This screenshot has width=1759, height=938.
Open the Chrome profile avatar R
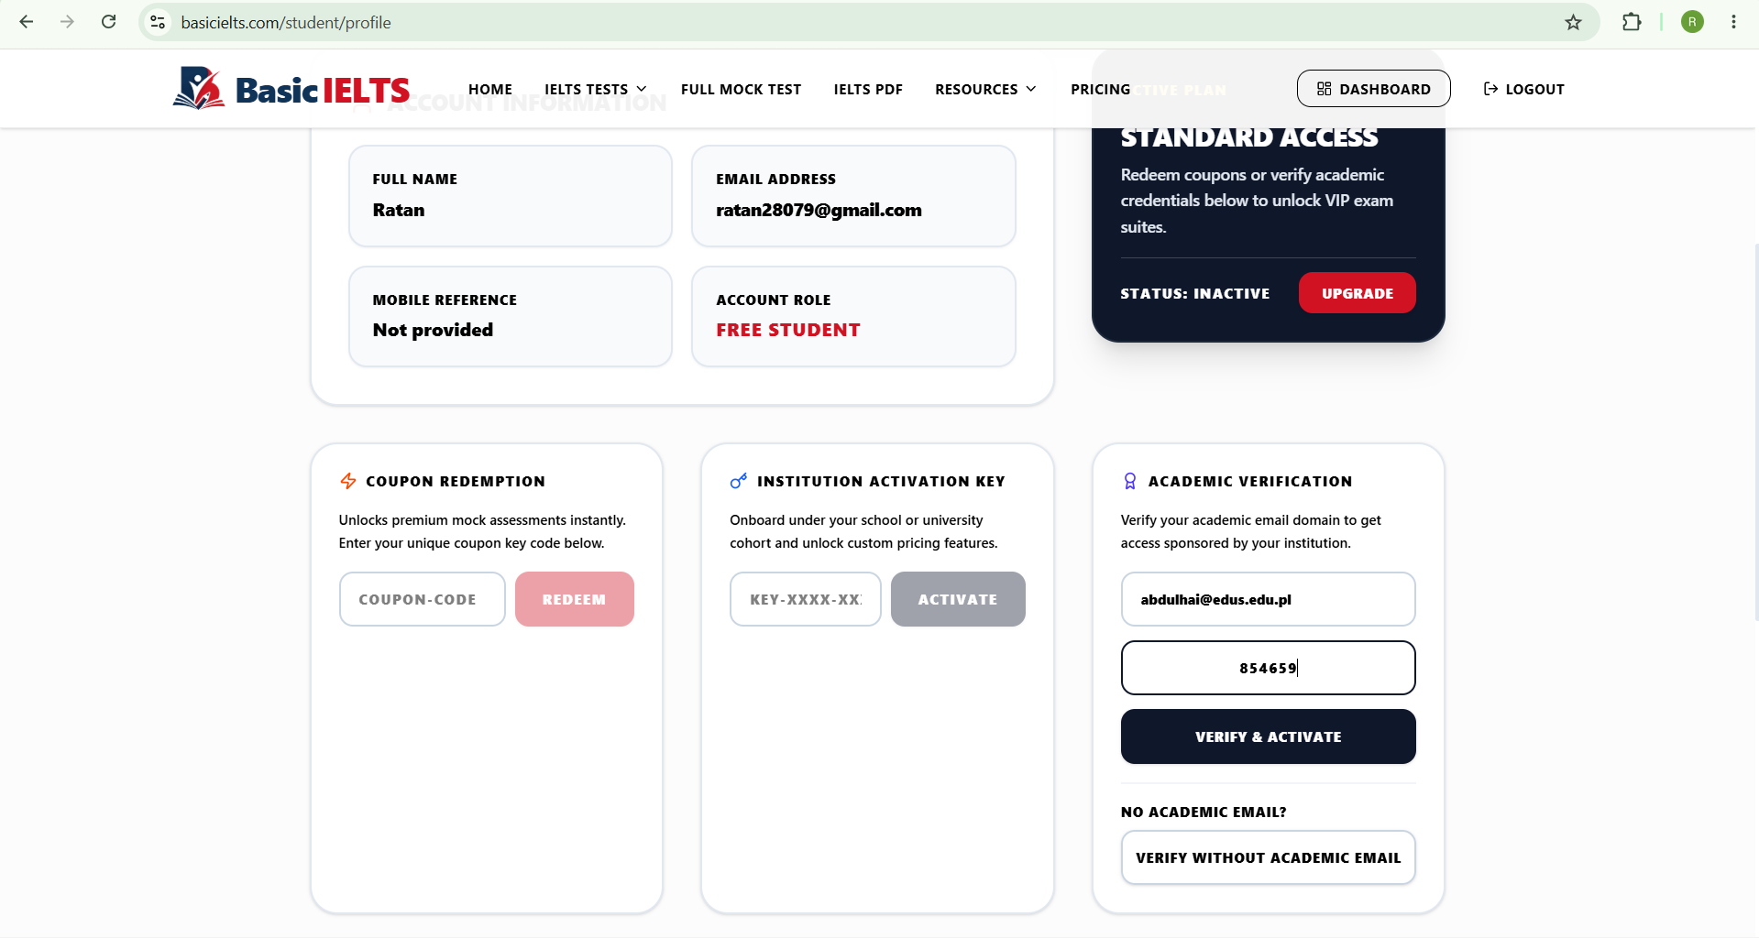[1692, 22]
